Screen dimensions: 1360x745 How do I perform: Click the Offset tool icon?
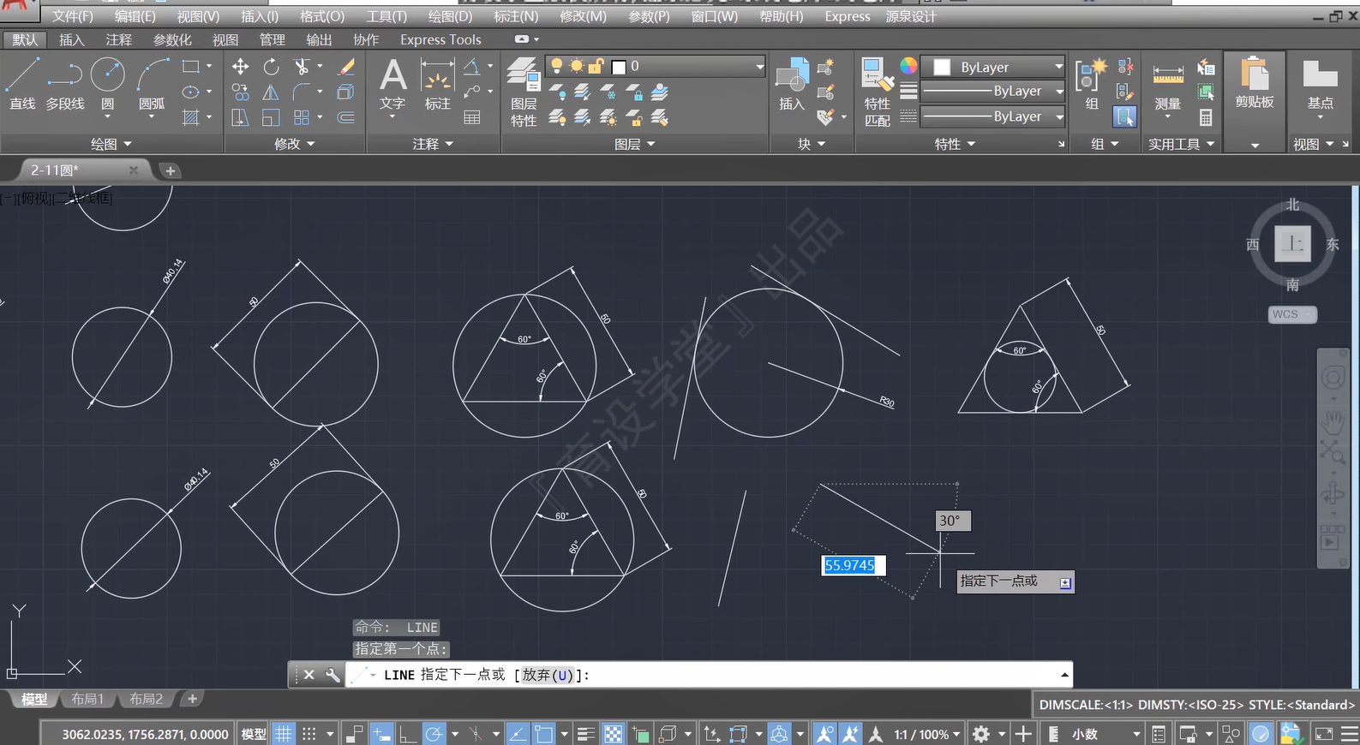click(x=346, y=118)
